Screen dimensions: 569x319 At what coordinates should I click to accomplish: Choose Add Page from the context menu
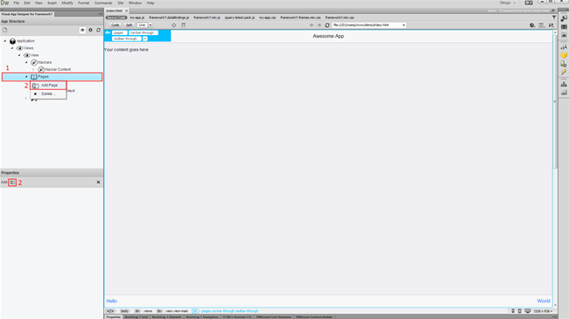tap(48, 85)
